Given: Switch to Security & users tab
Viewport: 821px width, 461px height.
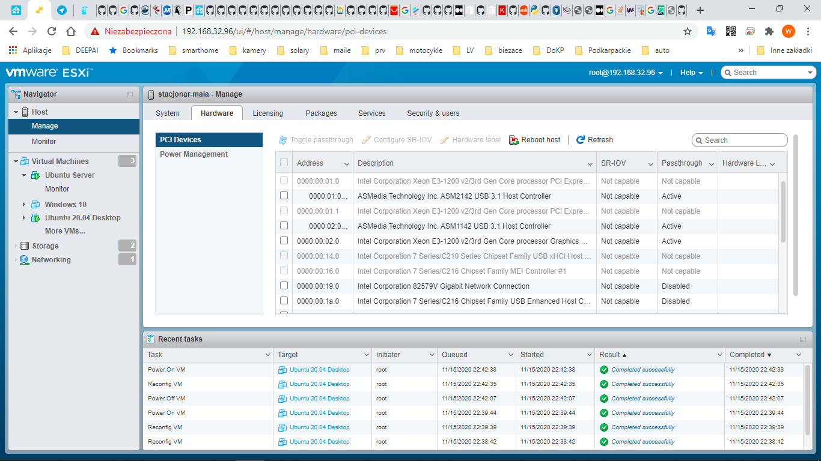Looking at the screenshot, I should [x=433, y=113].
